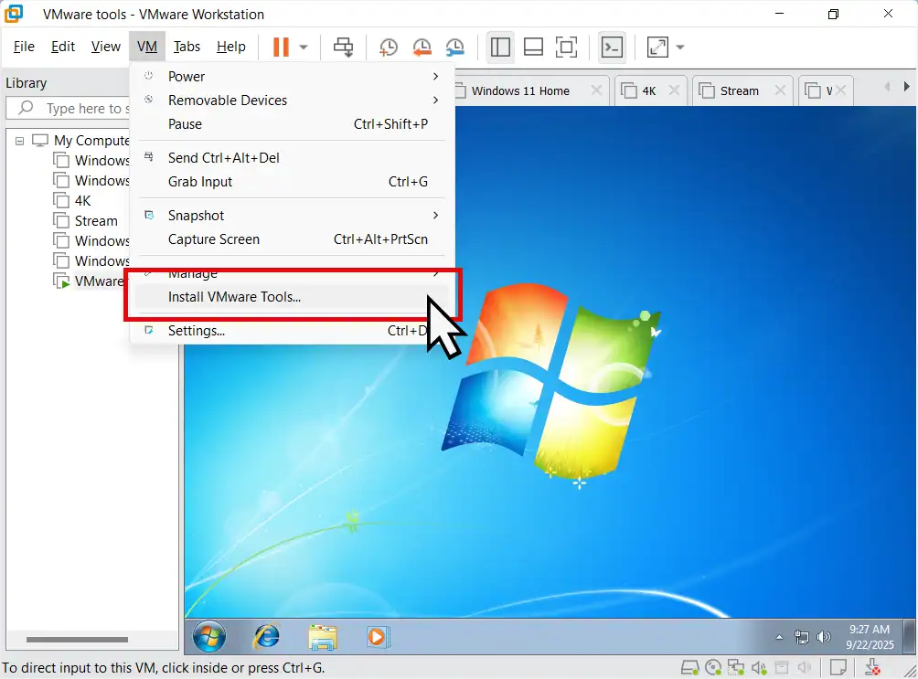The image size is (918, 679).
Task: Select Send Ctrl+Alt+Del menu entry
Action: [292, 158]
